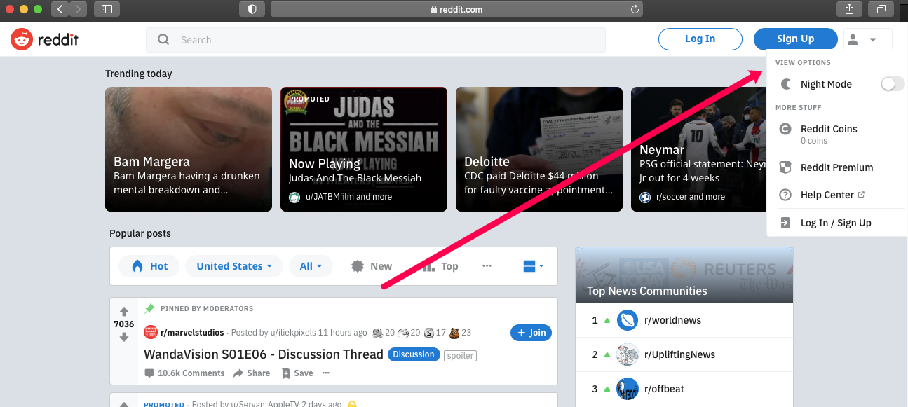This screenshot has height=407, width=908.
Task: Join the r/marvelstudios community
Action: pos(531,333)
